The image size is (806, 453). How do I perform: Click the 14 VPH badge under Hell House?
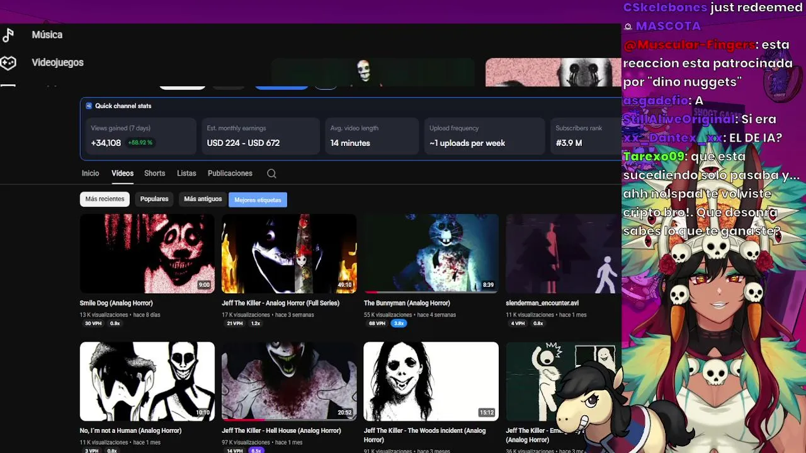(x=235, y=451)
